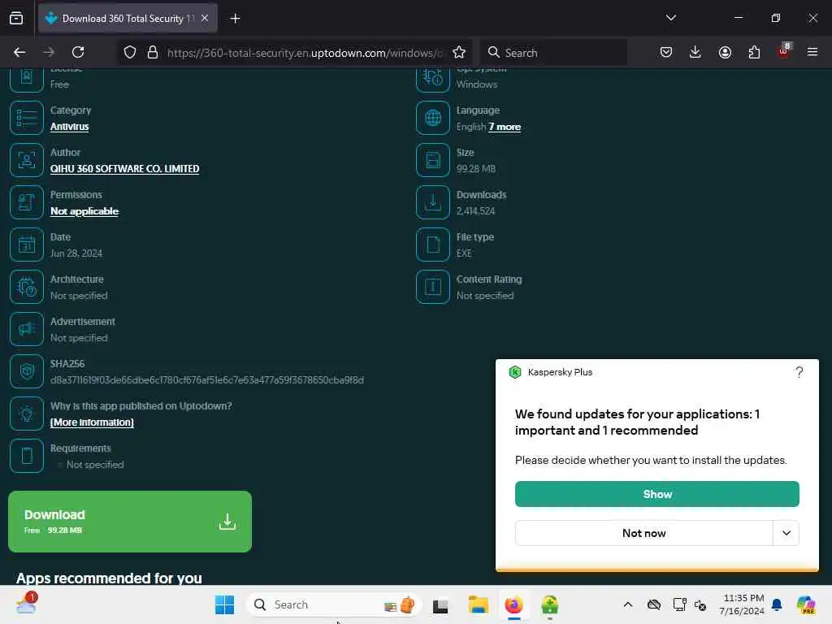Click the File type document icon
832x624 pixels.
click(x=433, y=245)
